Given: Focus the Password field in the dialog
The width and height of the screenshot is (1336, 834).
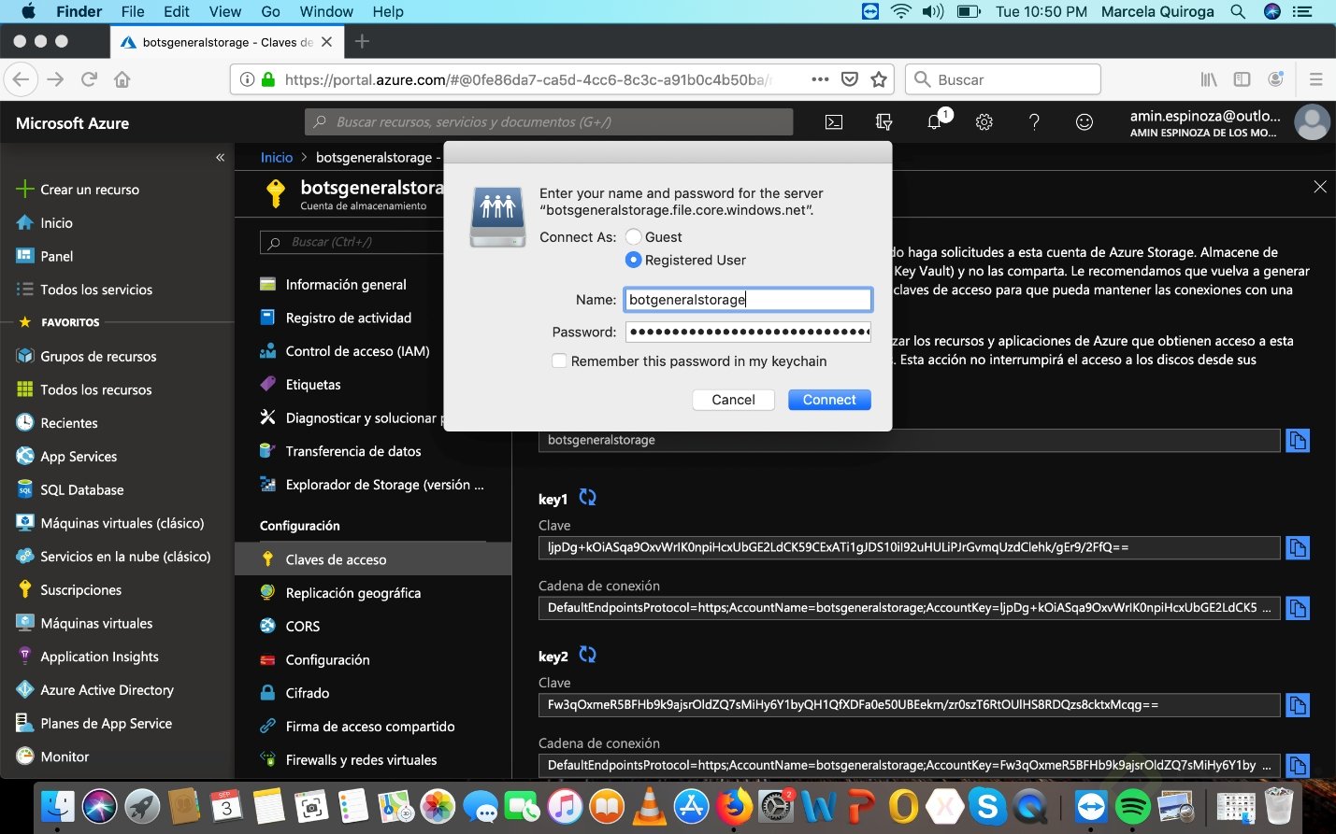Looking at the screenshot, I should tap(748, 332).
